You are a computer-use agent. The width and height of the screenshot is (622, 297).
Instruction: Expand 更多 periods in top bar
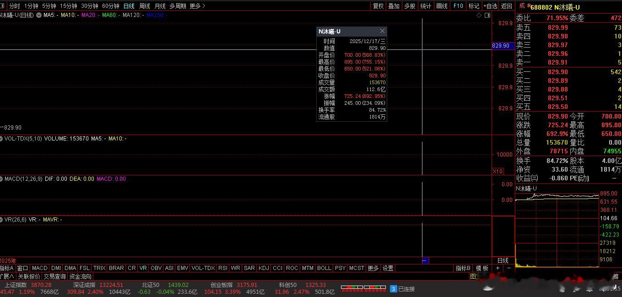197,6
